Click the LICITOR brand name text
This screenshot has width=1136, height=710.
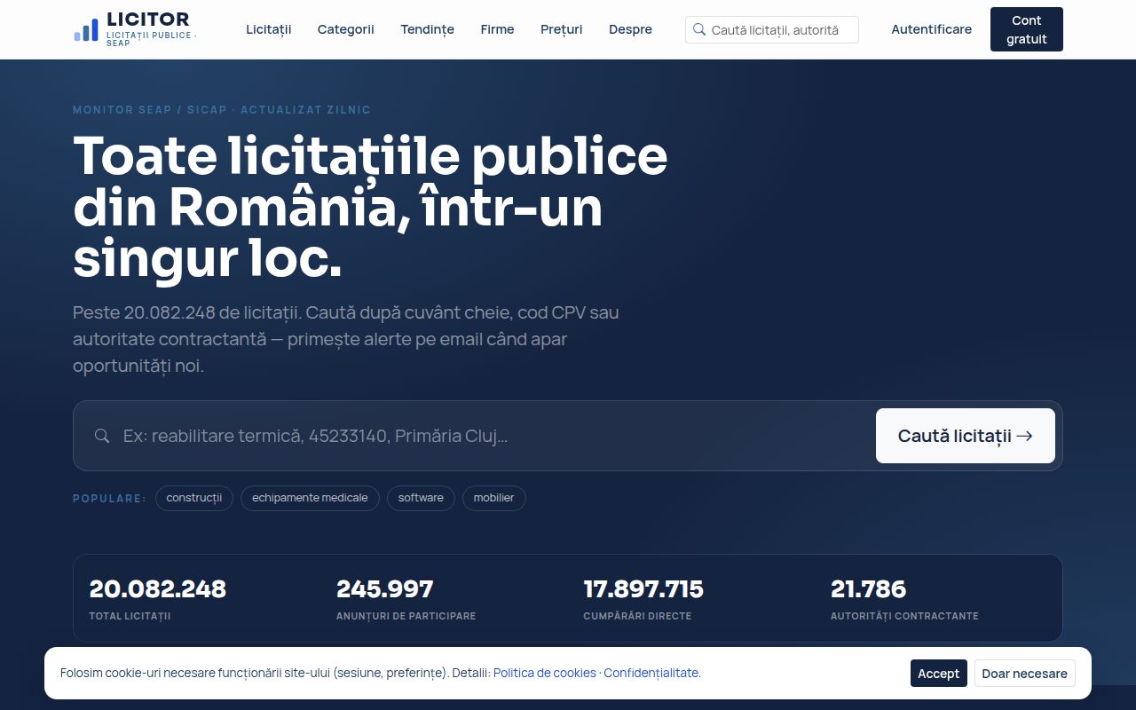[x=147, y=19]
